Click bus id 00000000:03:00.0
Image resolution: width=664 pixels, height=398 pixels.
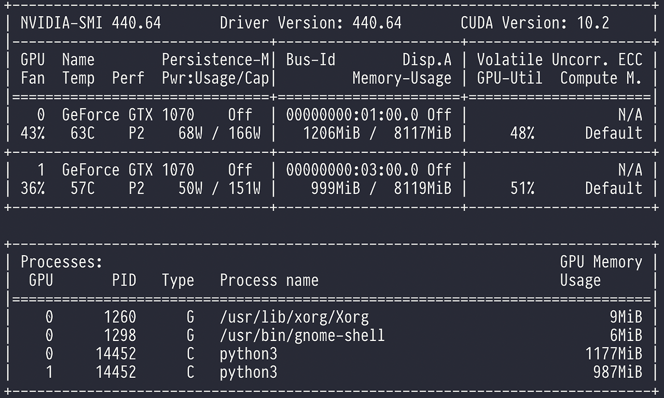pyautogui.click(x=352, y=170)
